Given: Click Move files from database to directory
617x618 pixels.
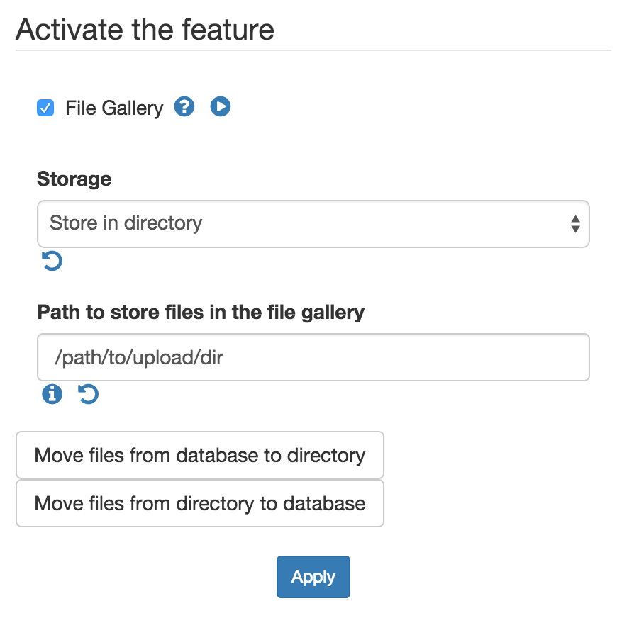Looking at the screenshot, I should coord(199,455).
